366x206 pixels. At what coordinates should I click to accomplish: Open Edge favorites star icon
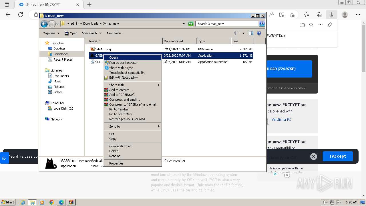click(307, 15)
